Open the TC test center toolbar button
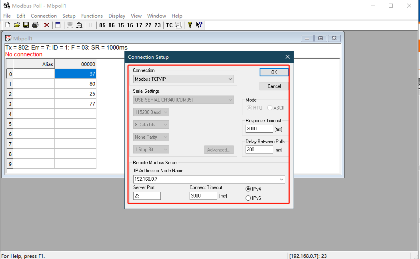420x259 pixels. pyautogui.click(x=169, y=25)
